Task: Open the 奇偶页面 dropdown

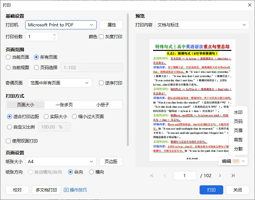Action: tap(60, 83)
